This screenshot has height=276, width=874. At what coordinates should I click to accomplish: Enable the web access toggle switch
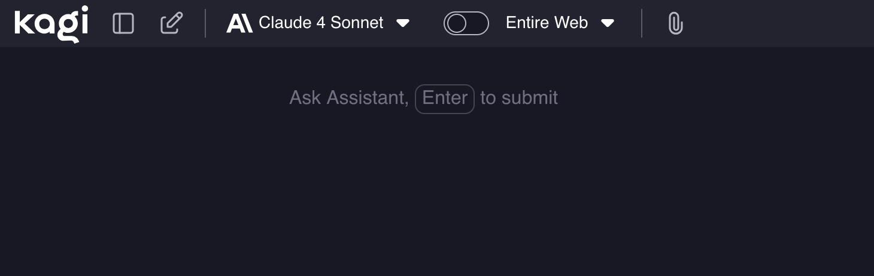point(466,23)
